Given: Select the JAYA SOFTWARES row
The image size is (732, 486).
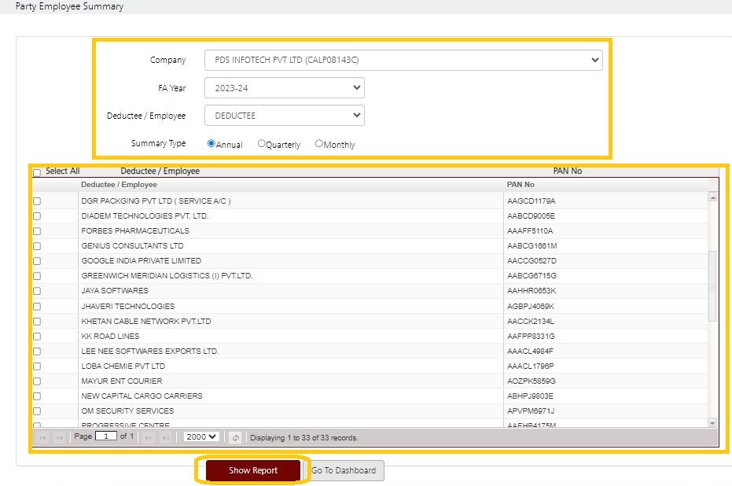Looking at the screenshot, I should [36, 291].
